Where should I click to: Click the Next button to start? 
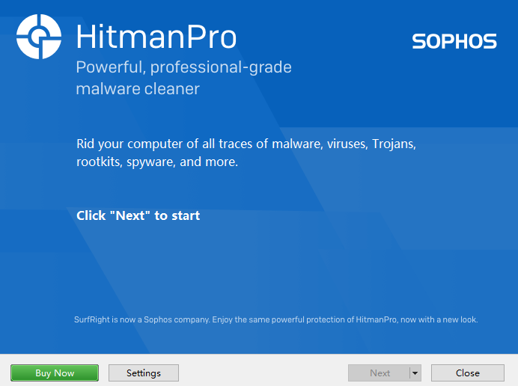[x=380, y=373]
